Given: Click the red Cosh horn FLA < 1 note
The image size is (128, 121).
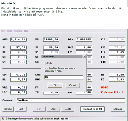Looking at the screenshot, I should point(112,92).
